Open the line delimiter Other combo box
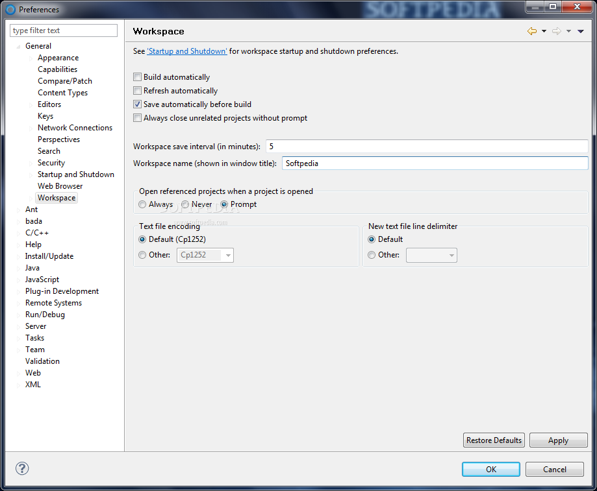Screen dimensions: 597x491 coord(431,255)
